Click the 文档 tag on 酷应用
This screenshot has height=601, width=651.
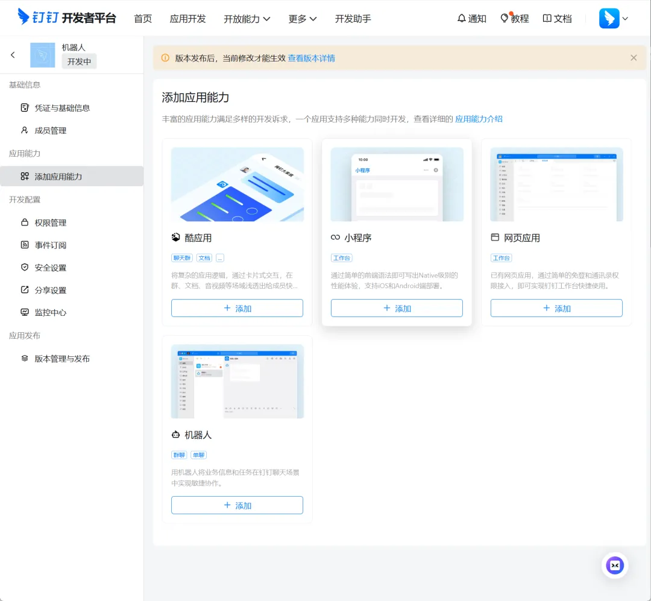point(204,257)
